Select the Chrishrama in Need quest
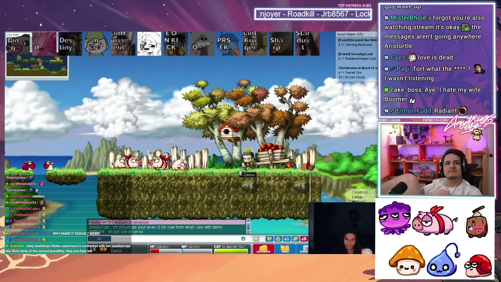The width and height of the screenshot is (501, 282). coord(358,68)
